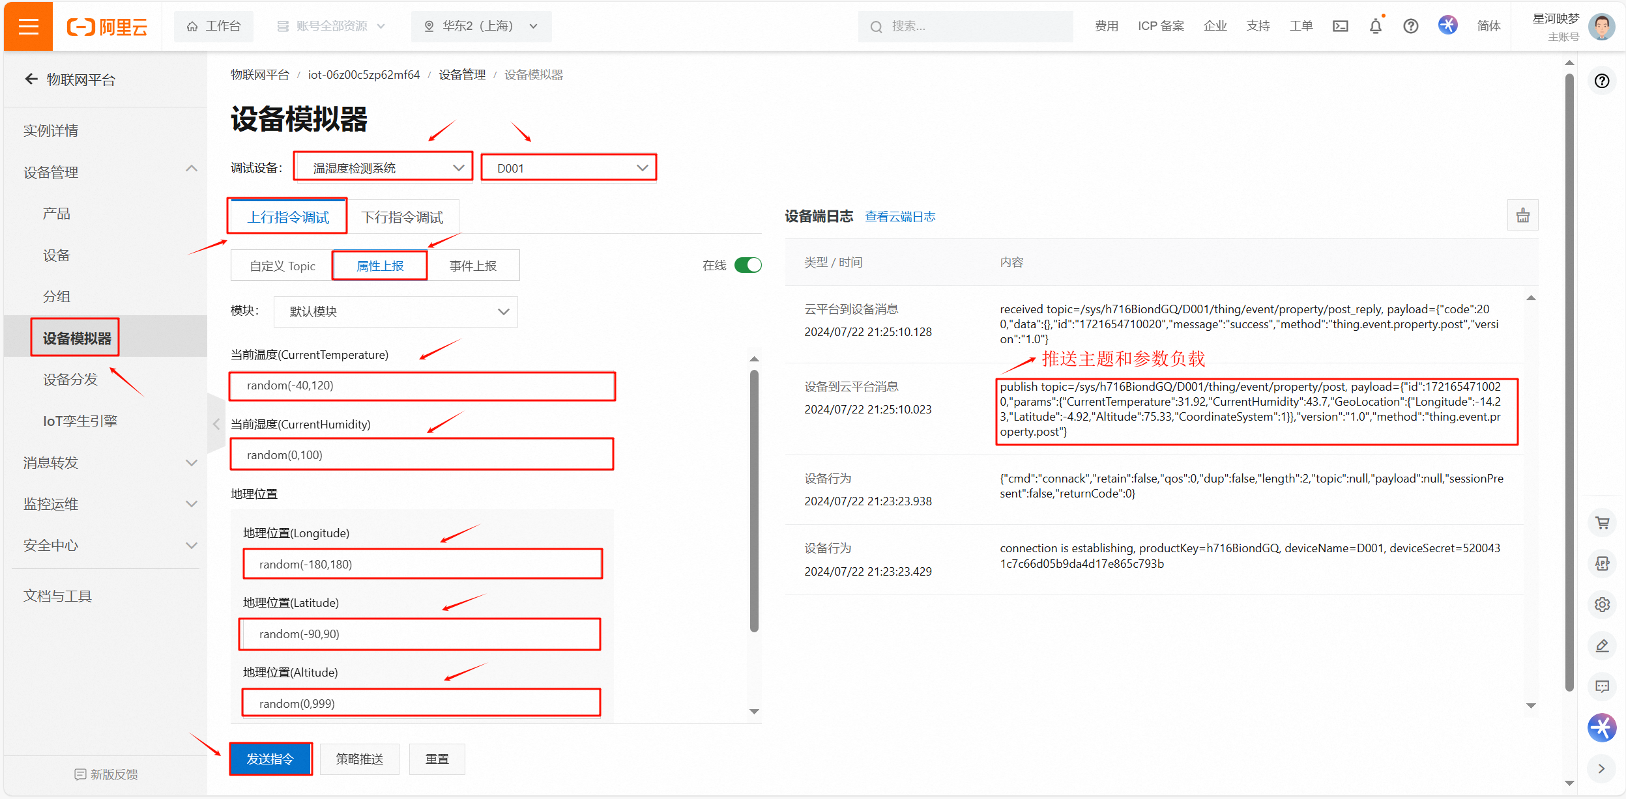Click the export icon beside 设备端日志

point(1523,215)
